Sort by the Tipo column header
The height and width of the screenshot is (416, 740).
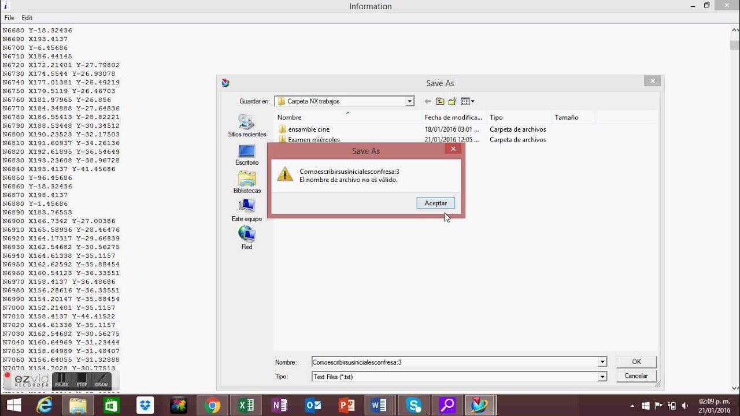tap(519, 117)
